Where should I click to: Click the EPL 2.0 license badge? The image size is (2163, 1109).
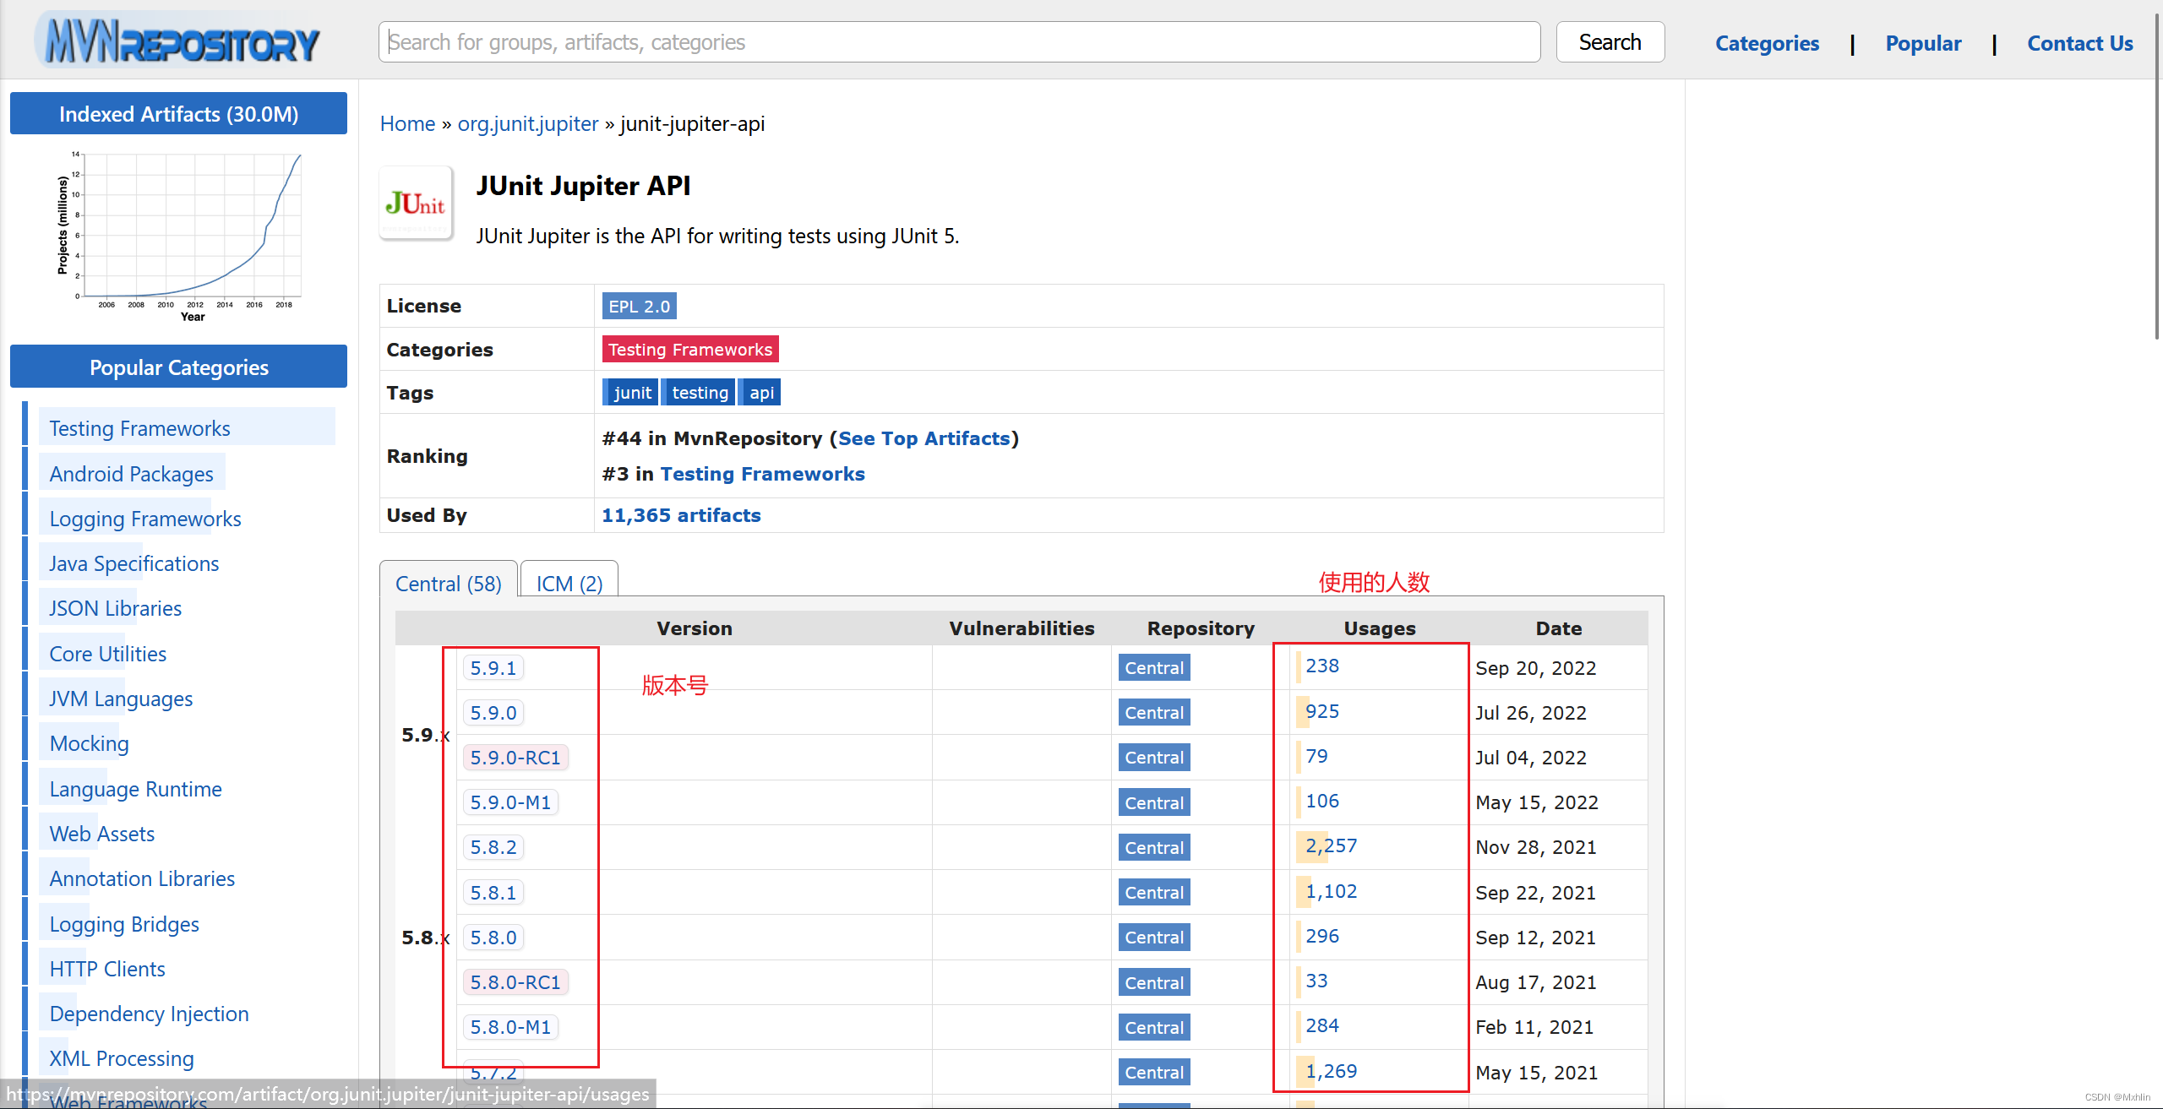pyautogui.click(x=639, y=306)
